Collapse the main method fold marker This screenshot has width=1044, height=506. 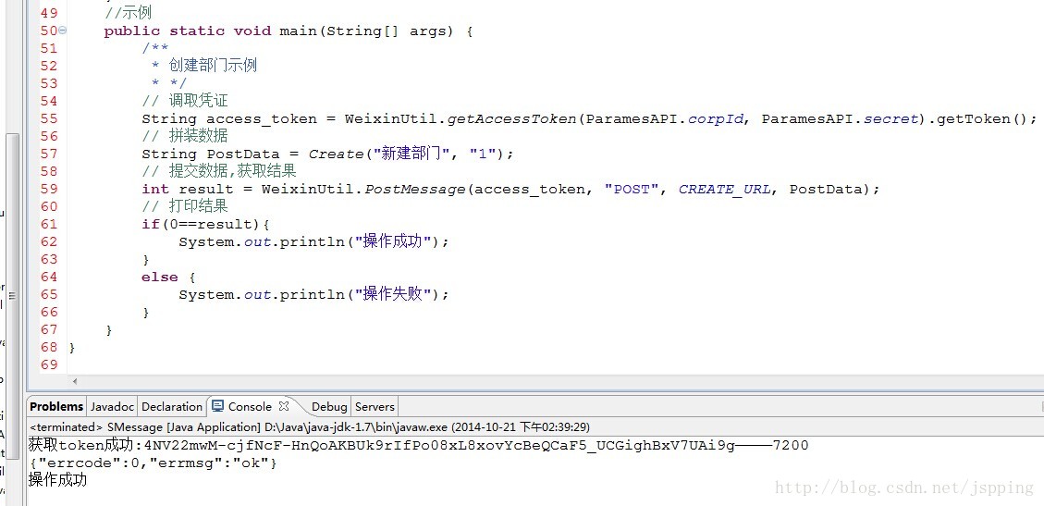pyautogui.click(x=63, y=31)
